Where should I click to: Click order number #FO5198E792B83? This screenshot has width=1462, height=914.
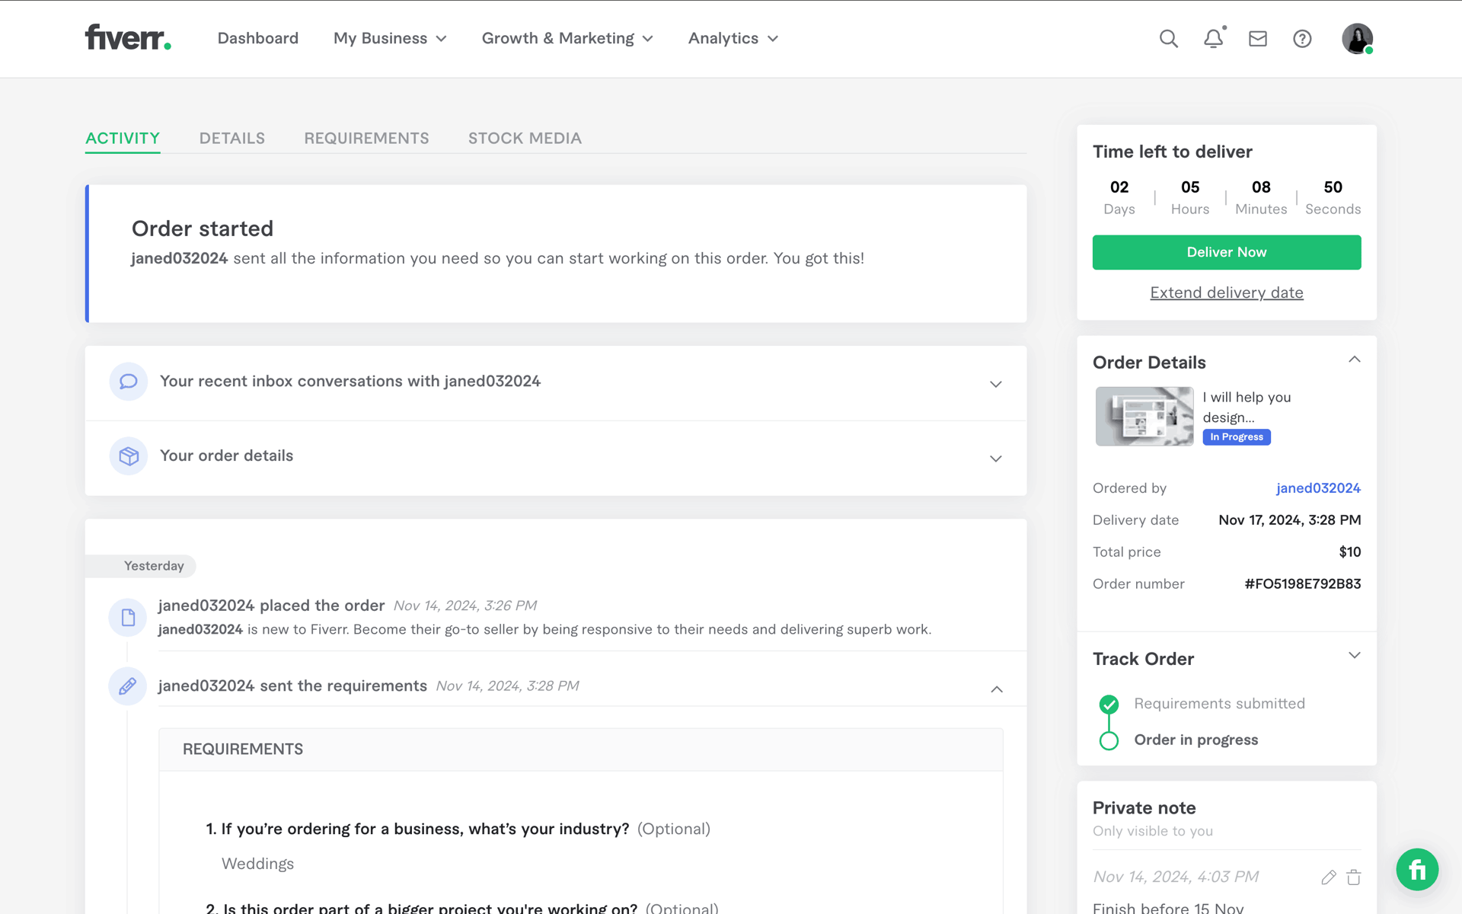pyautogui.click(x=1302, y=584)
